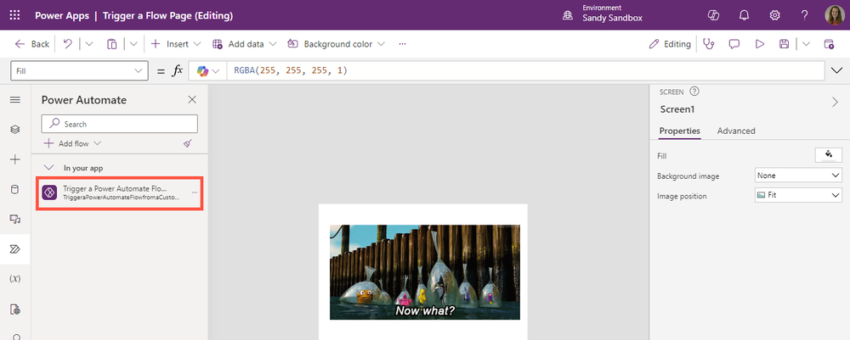Click the Search flows field
Screen dimensions: 850x340
119,124
